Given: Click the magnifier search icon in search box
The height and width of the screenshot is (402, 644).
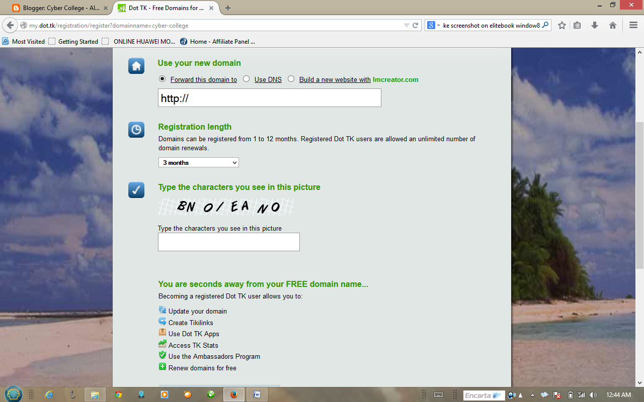Looking at the screenshot, I should coord(545,25).
